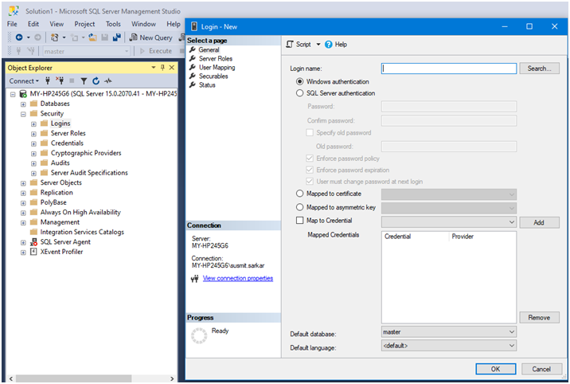The width and height of the screenshot is (570, 384).
Task: Select Mapped to certificate radio button
Action: click(299, 194)
